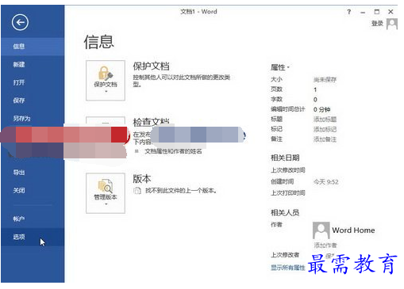404x289 pixels.
Task: Click 添加作者 field
Action: [x=325, y=245]
